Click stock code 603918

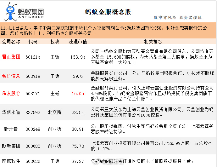[33, 76]
